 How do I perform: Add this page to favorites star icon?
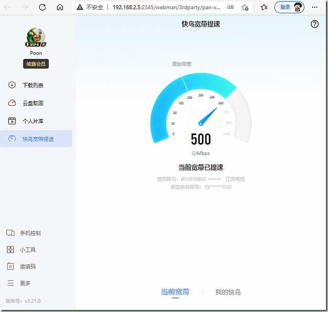pos(245,7)
